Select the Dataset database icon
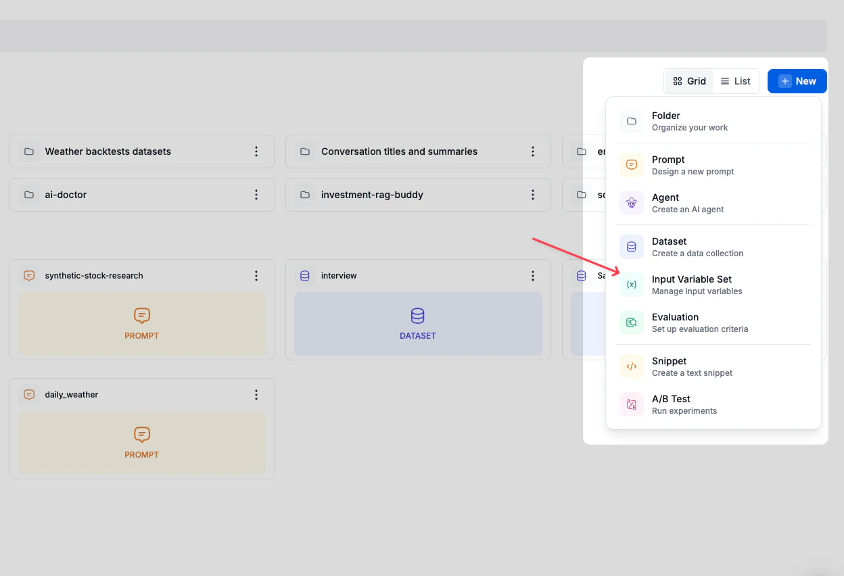 coord(631,246)
